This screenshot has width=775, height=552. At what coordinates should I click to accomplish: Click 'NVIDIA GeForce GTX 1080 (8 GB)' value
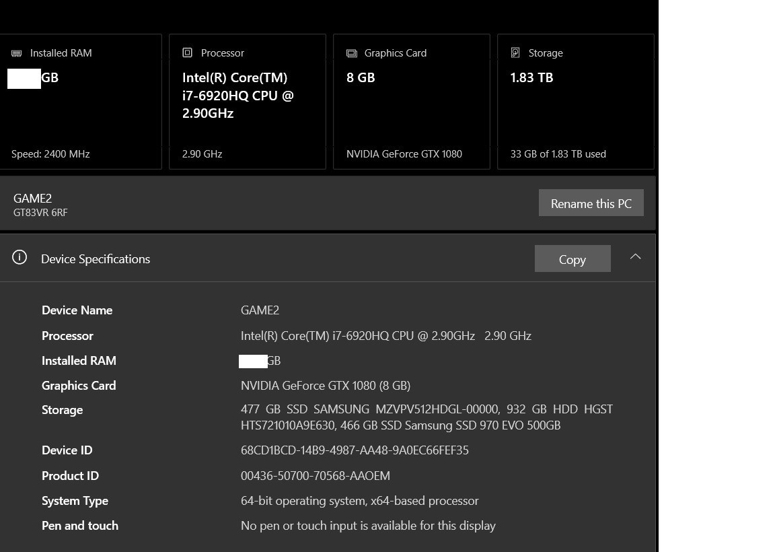326,385
